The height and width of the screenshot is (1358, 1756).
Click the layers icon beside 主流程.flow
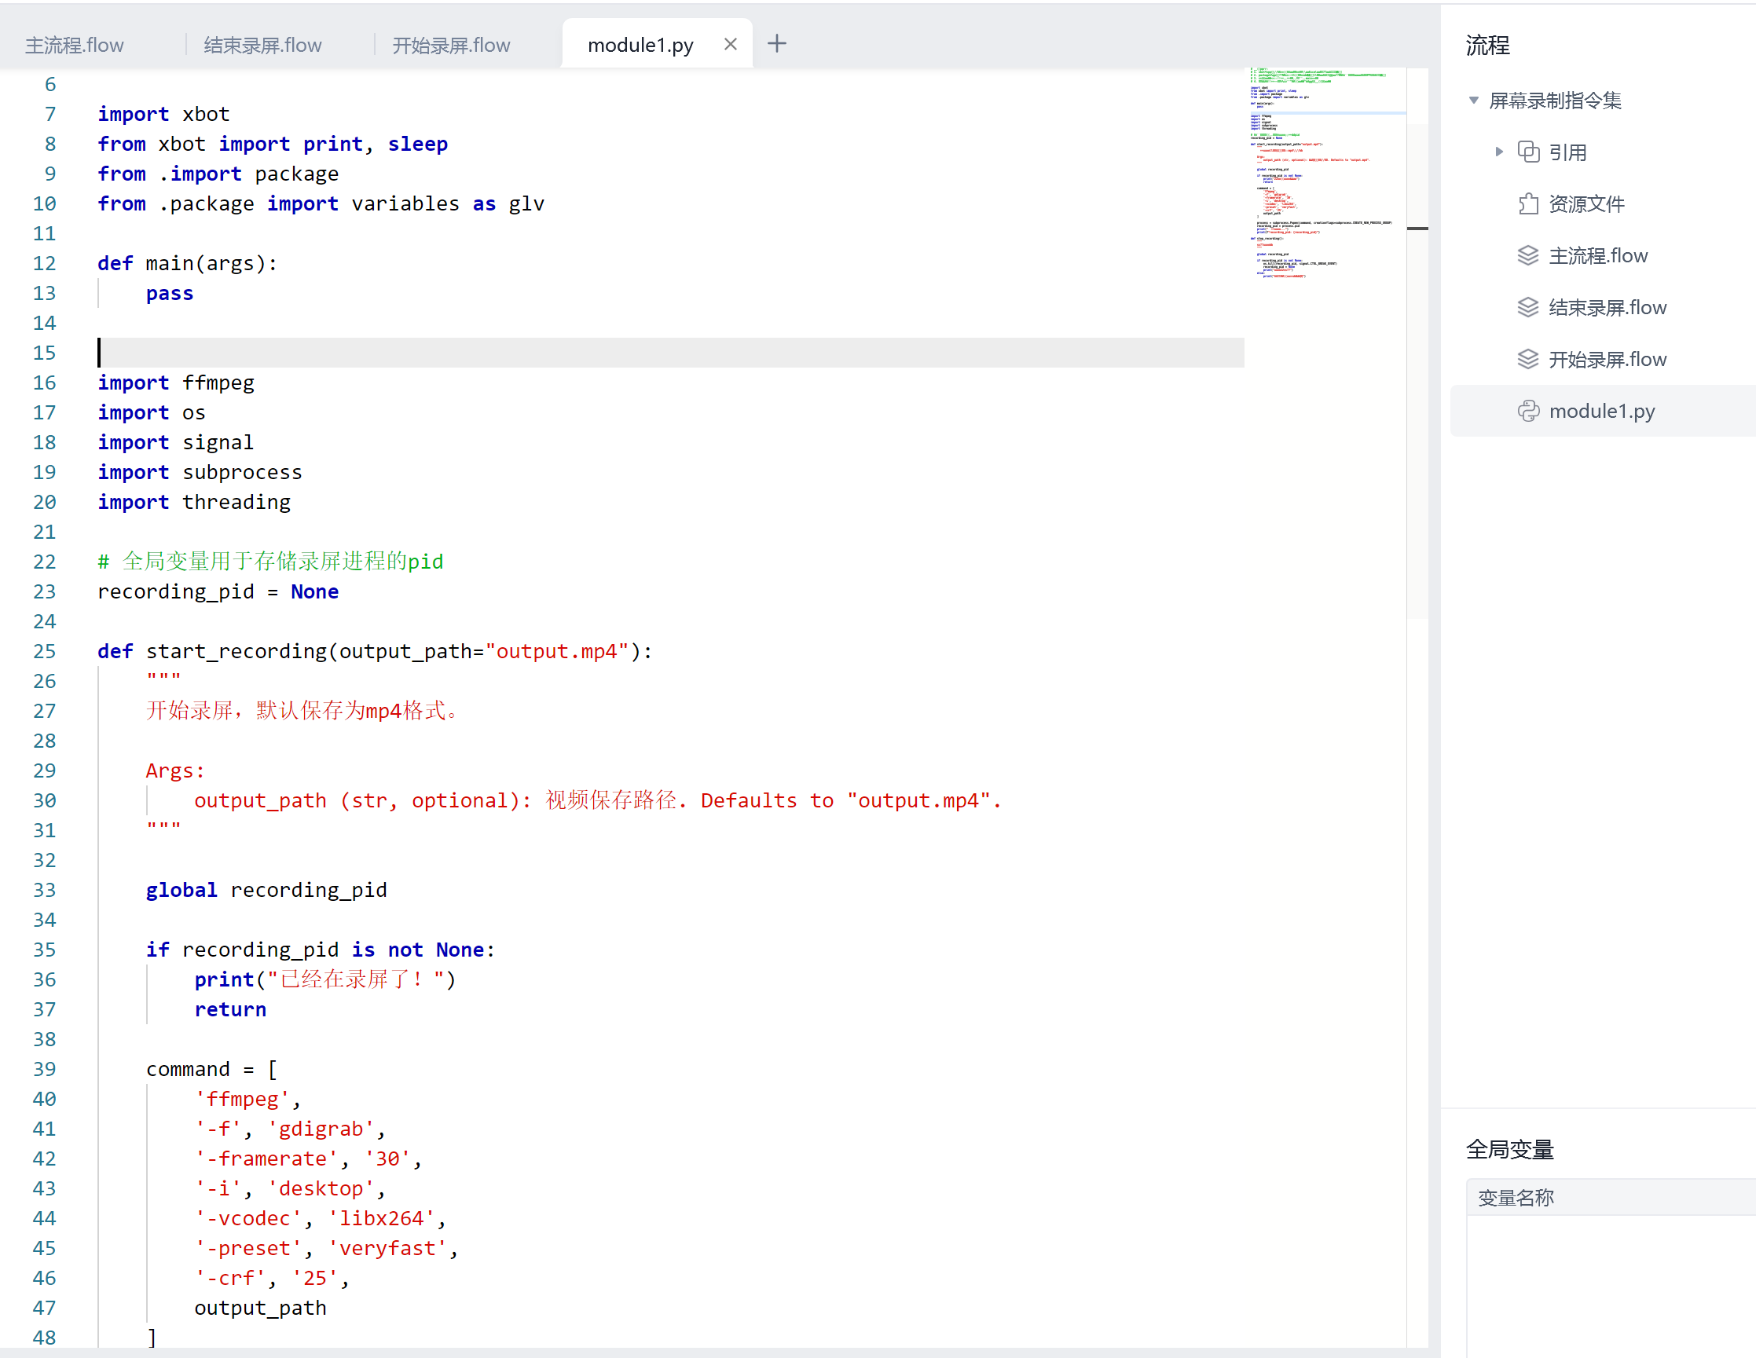click(1527, 255)
